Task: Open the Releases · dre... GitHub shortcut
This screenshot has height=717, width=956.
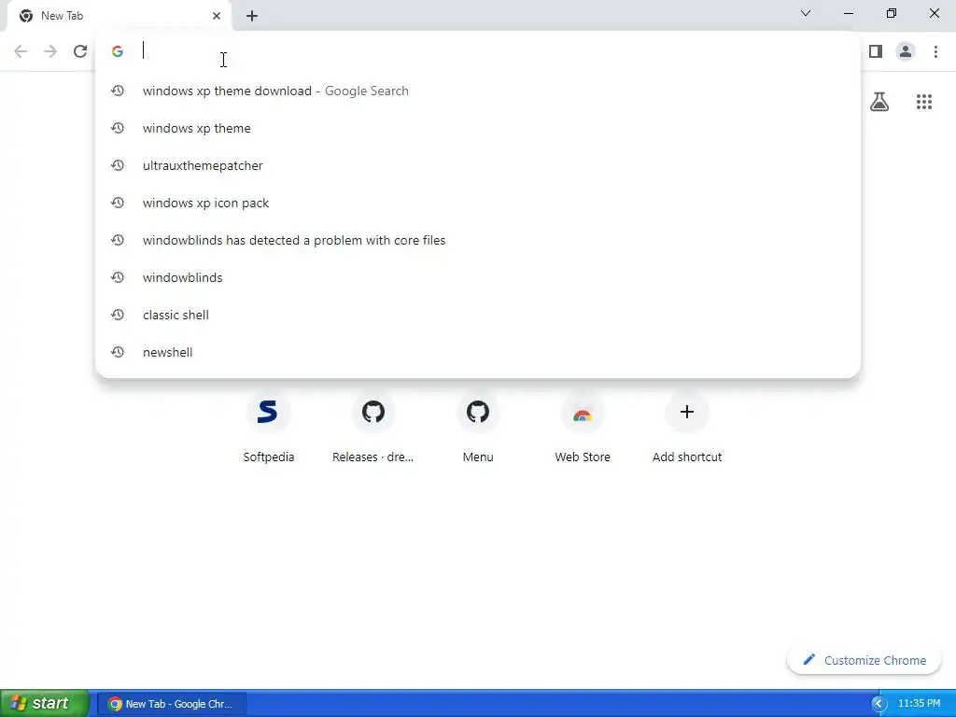Action: [373, 428]
